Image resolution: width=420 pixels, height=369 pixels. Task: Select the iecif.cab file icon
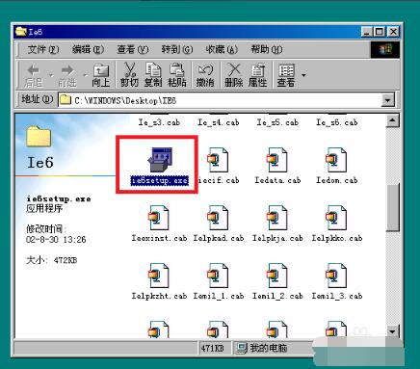tap(219, 160)
